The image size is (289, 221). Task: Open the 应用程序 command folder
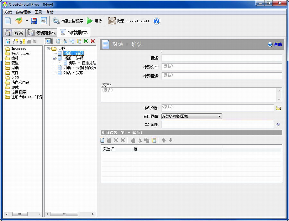(15, 92)
